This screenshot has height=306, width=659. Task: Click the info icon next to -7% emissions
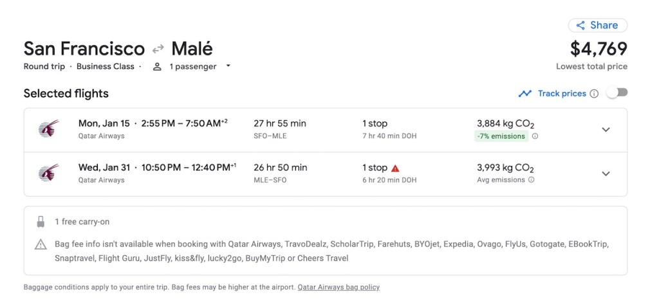(x=535, y=136)
